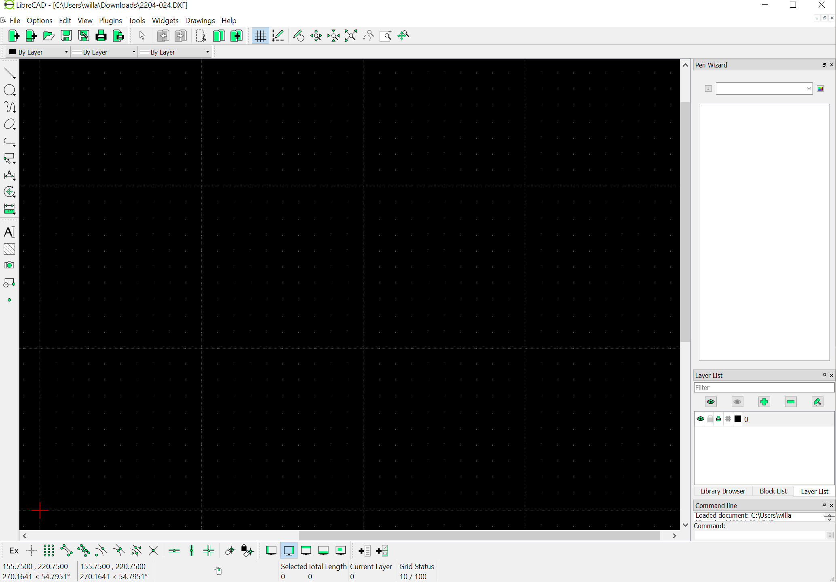836x582 pixels.
Task: Toggle exclusive snap mode Ex
Action: pyautogui.click(x=14, y=550)
